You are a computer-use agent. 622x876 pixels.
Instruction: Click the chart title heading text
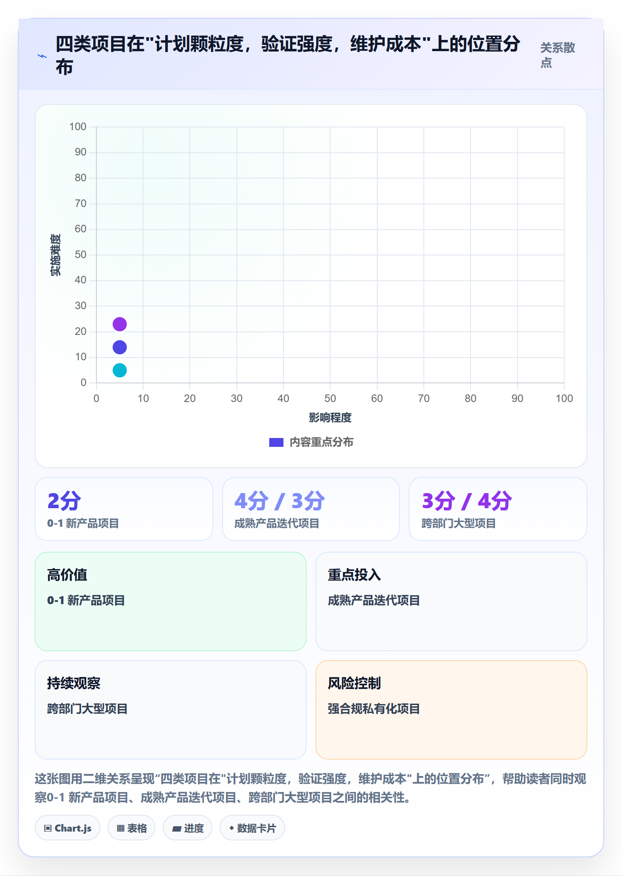click(x=288, y=55)
